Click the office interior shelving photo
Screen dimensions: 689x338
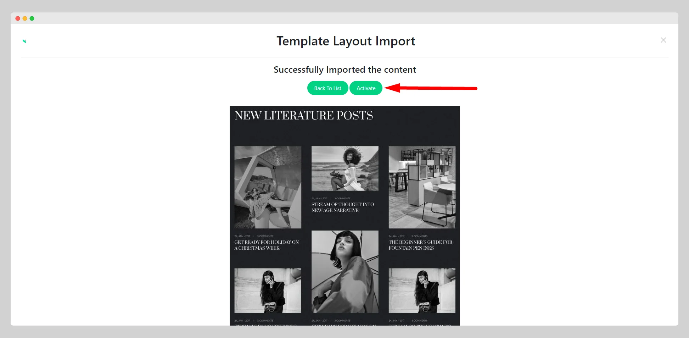[x=422, y=187]
